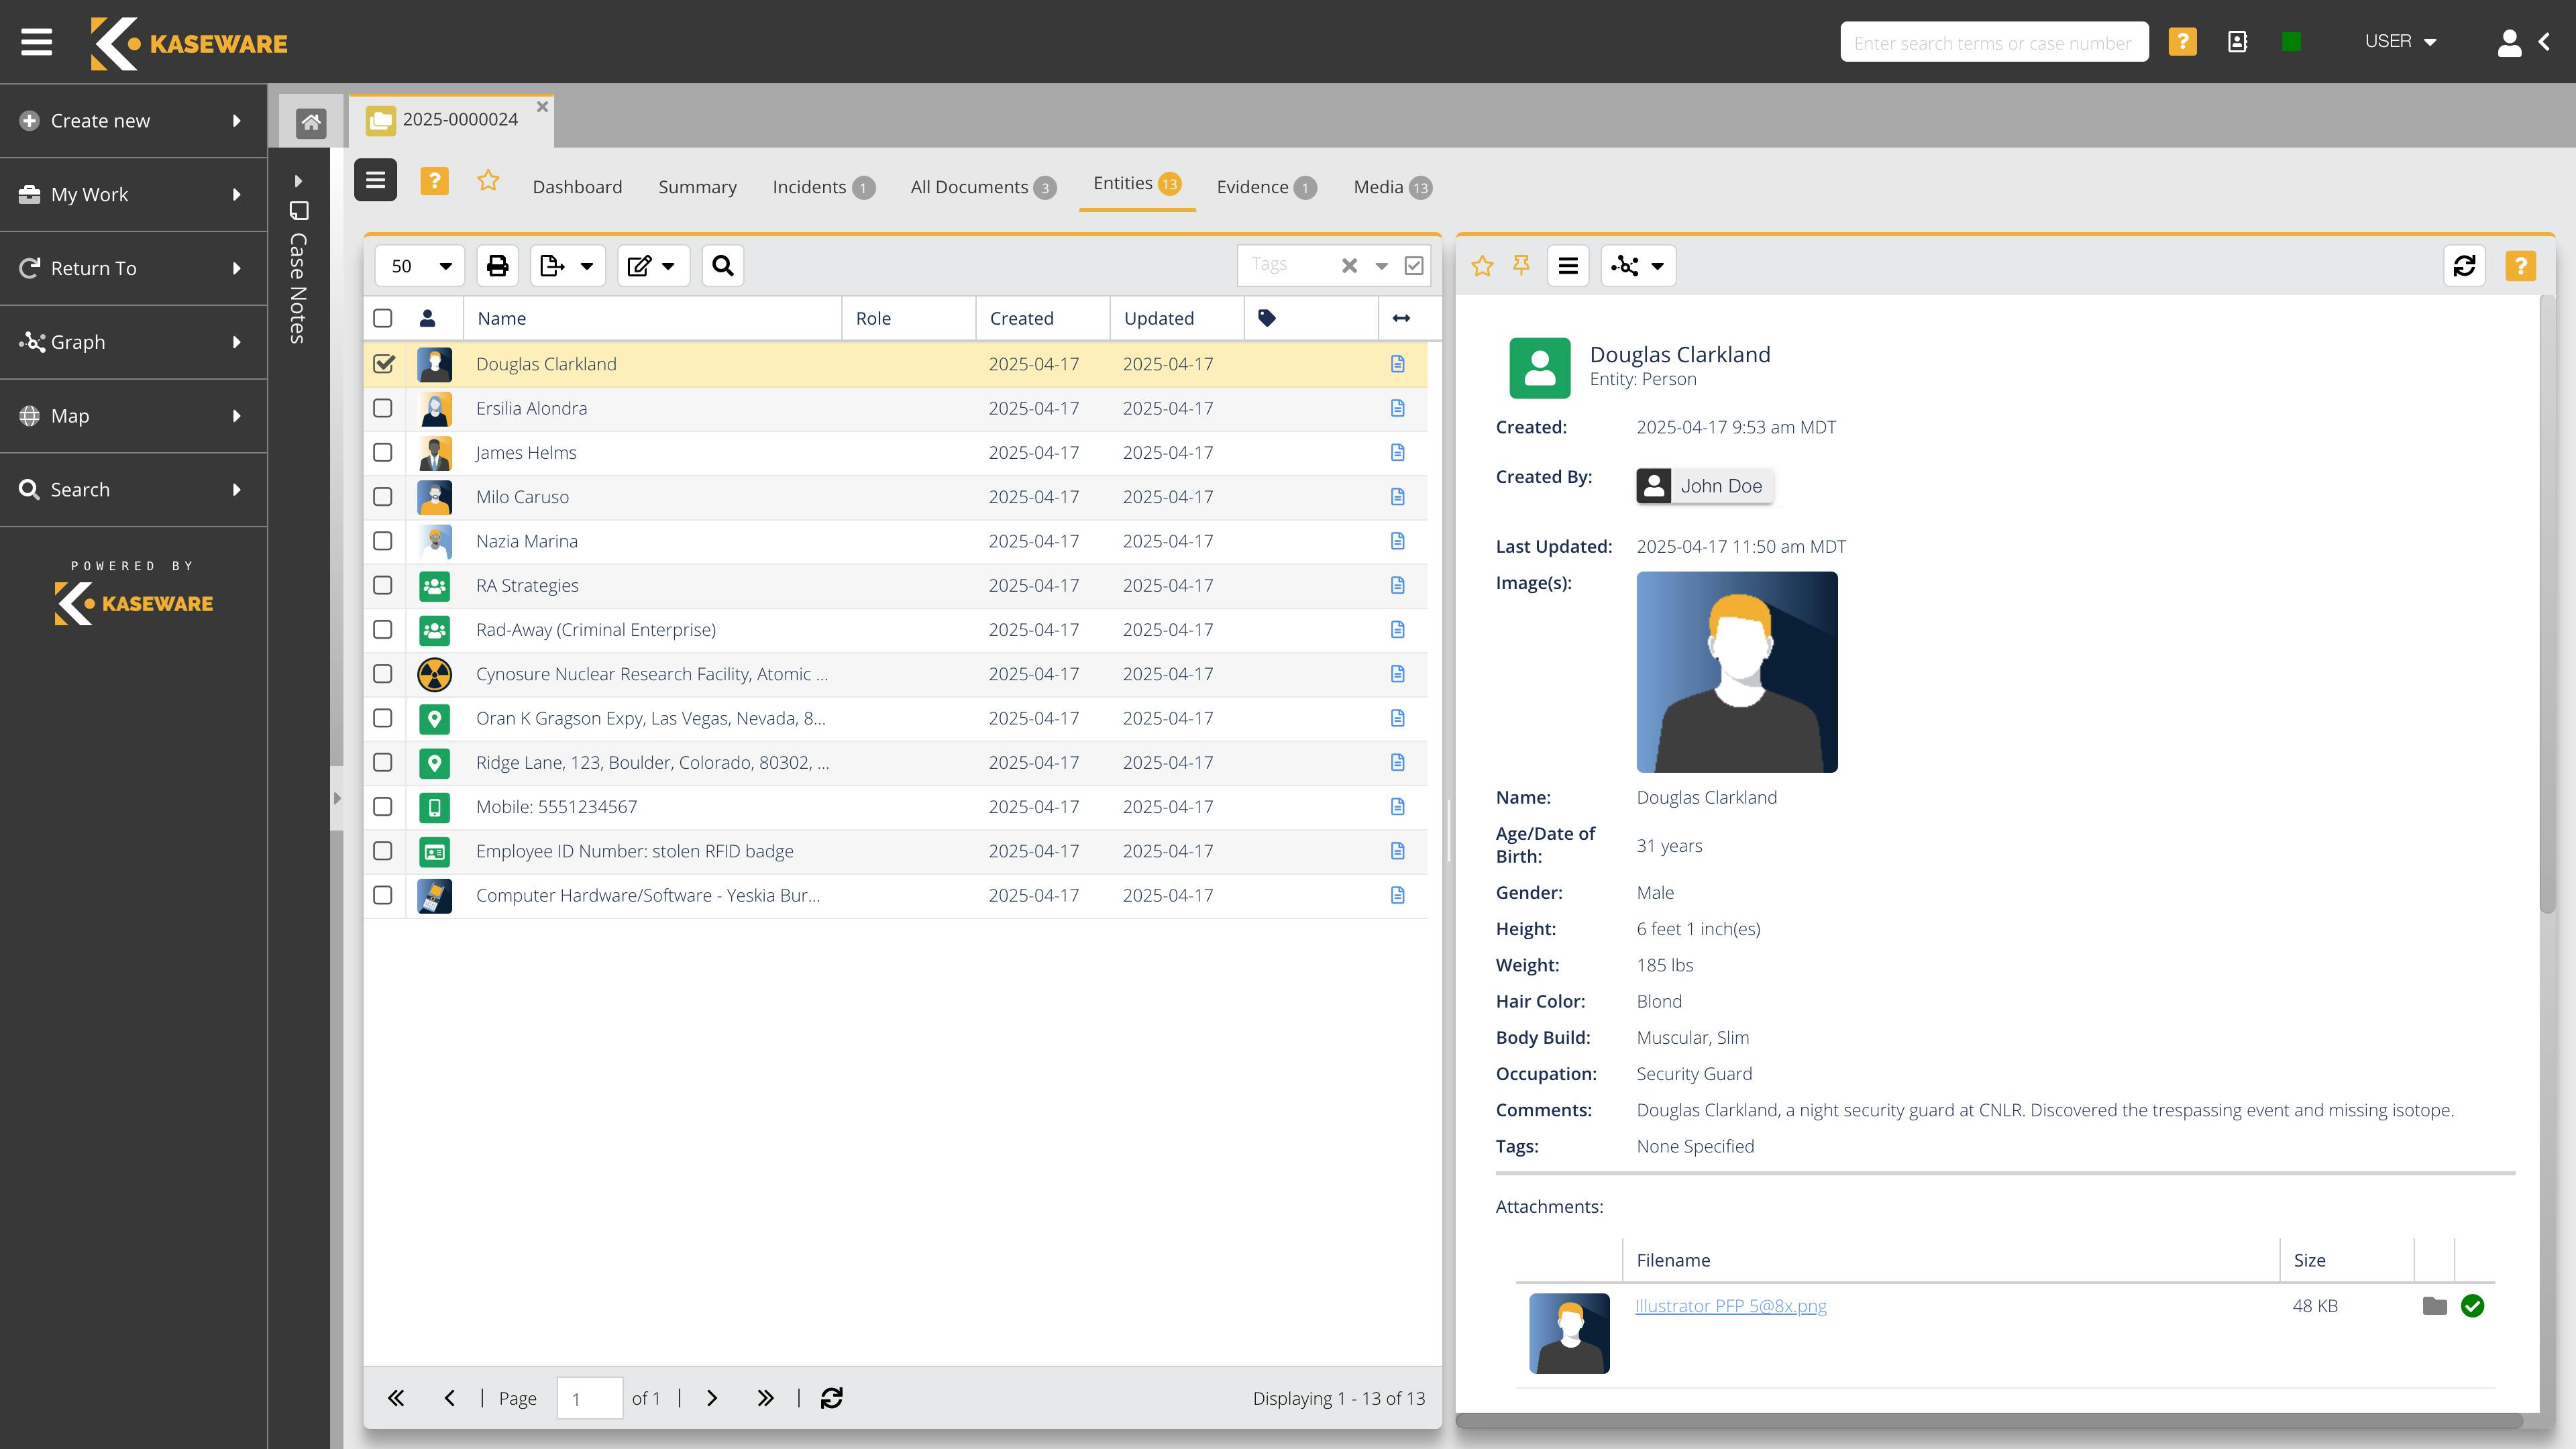The image size is (2576, 1449).
Task: Click the search entities magnifier icon
Action: [x=722, y=265]
